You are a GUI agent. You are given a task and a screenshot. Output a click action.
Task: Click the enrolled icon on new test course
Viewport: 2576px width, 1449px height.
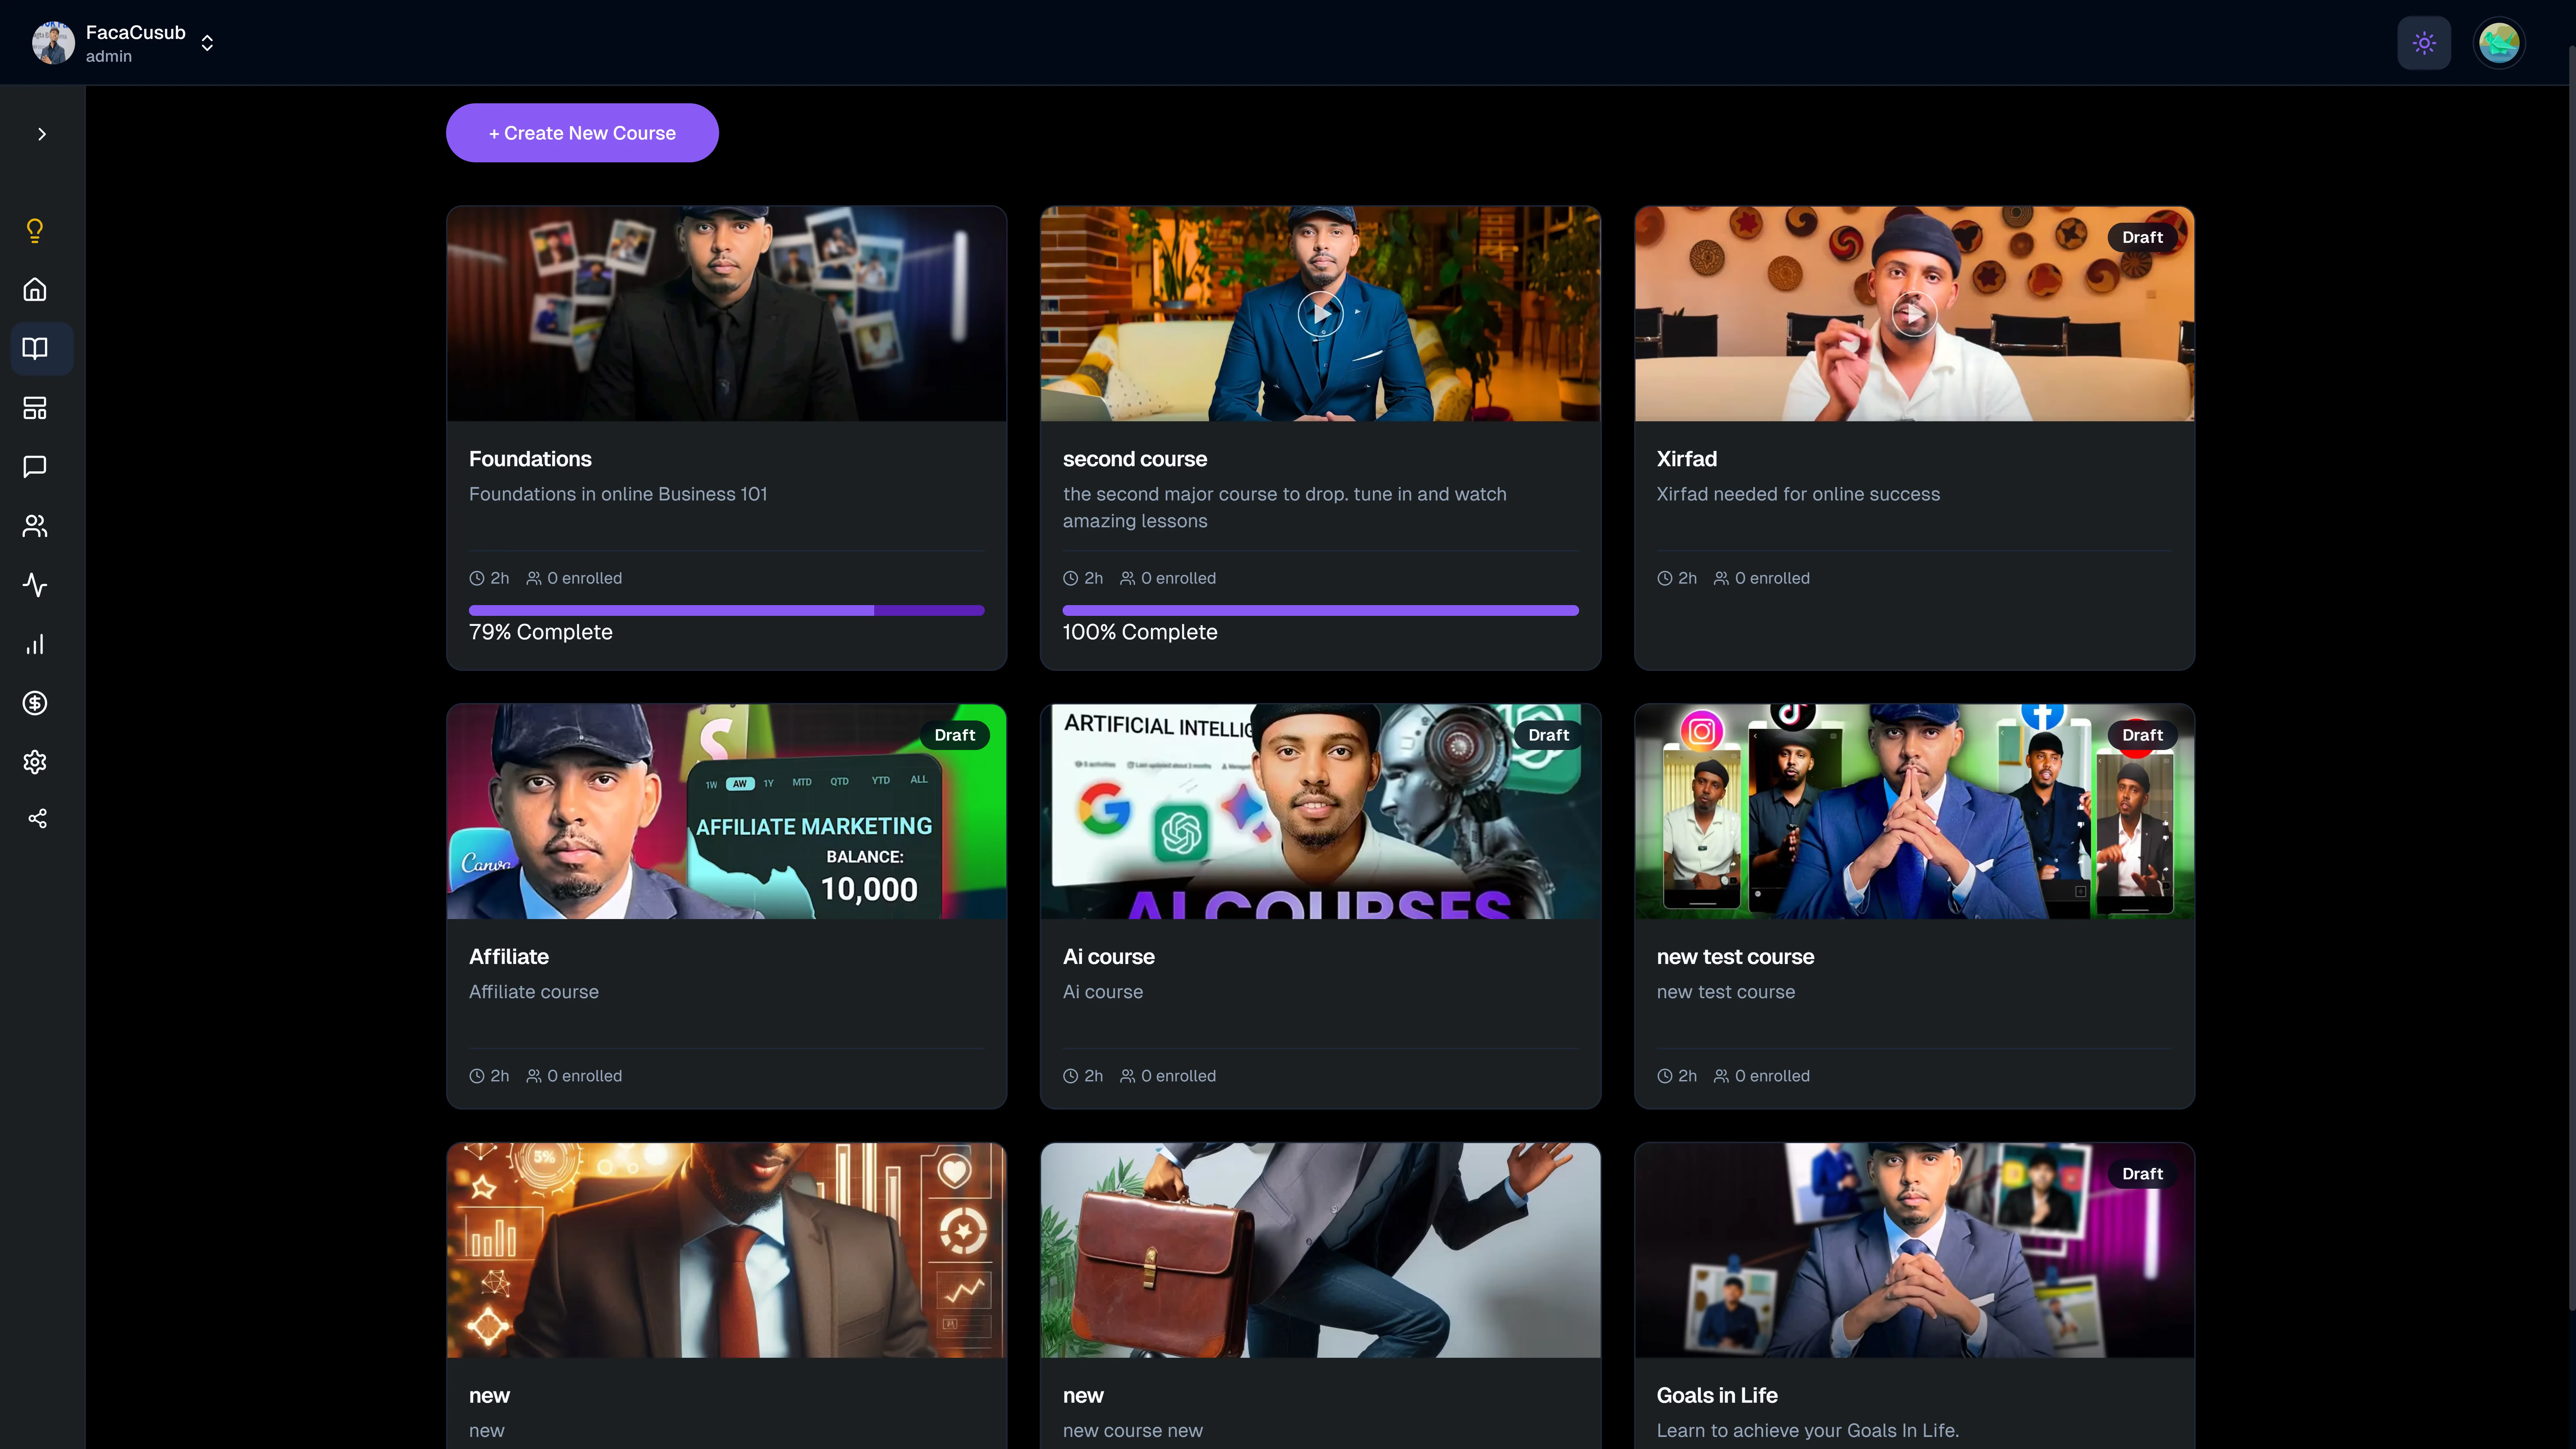point(1721,1076)
